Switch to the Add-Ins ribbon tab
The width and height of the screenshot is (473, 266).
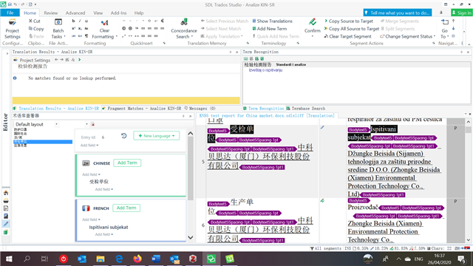[x=118, y=13]
